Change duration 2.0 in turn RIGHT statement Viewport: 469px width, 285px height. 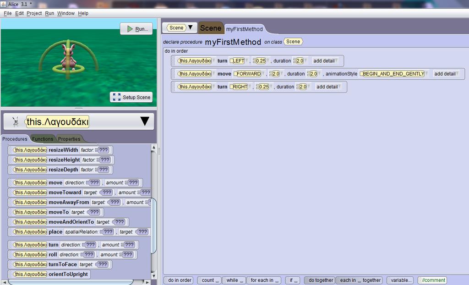303,87
